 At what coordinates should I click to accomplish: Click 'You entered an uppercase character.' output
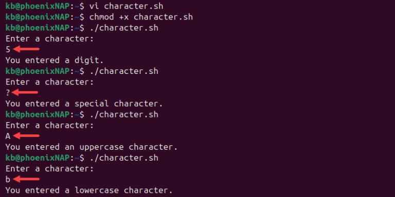(x=92, y=147)
